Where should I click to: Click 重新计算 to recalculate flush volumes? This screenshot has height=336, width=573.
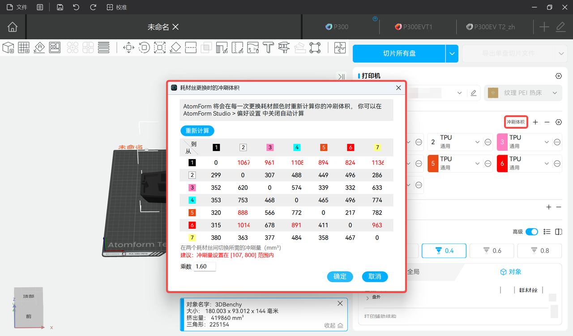(x=197, y=131)
